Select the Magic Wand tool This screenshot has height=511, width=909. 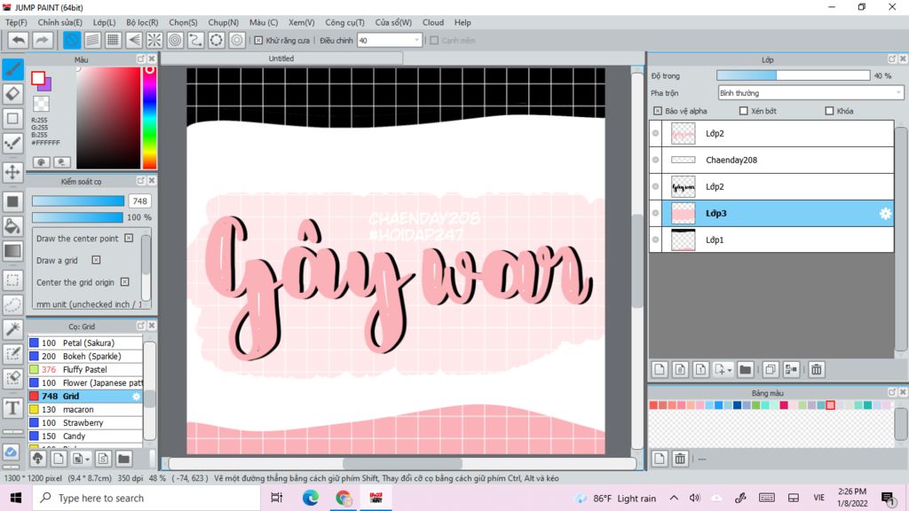[12, 329]
